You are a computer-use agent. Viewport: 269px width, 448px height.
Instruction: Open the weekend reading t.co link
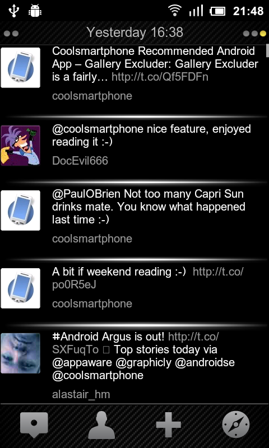tap(147, 278)
